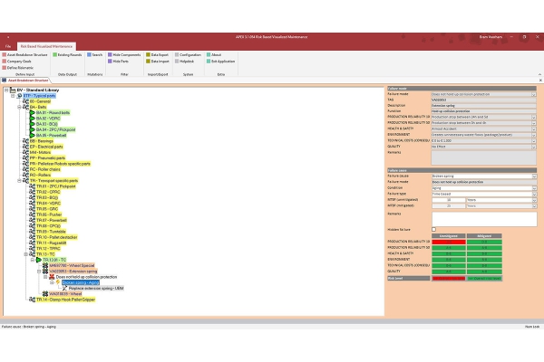Click red unmitigated Production Reliability cell

point(449,242)
